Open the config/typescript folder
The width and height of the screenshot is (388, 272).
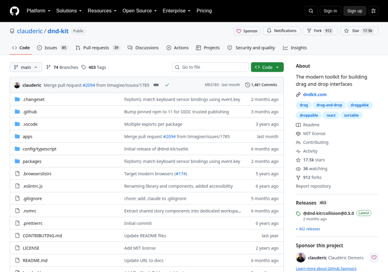click(39, 149)
